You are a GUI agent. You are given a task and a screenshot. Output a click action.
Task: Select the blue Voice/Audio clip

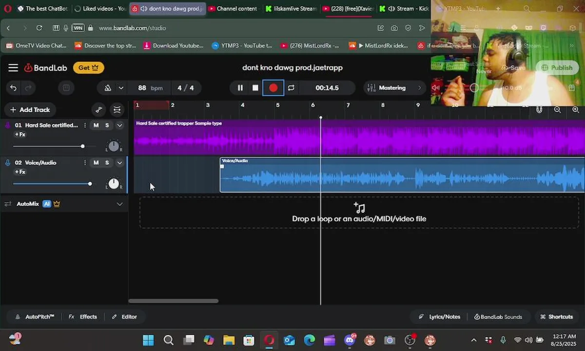point(402,175)
